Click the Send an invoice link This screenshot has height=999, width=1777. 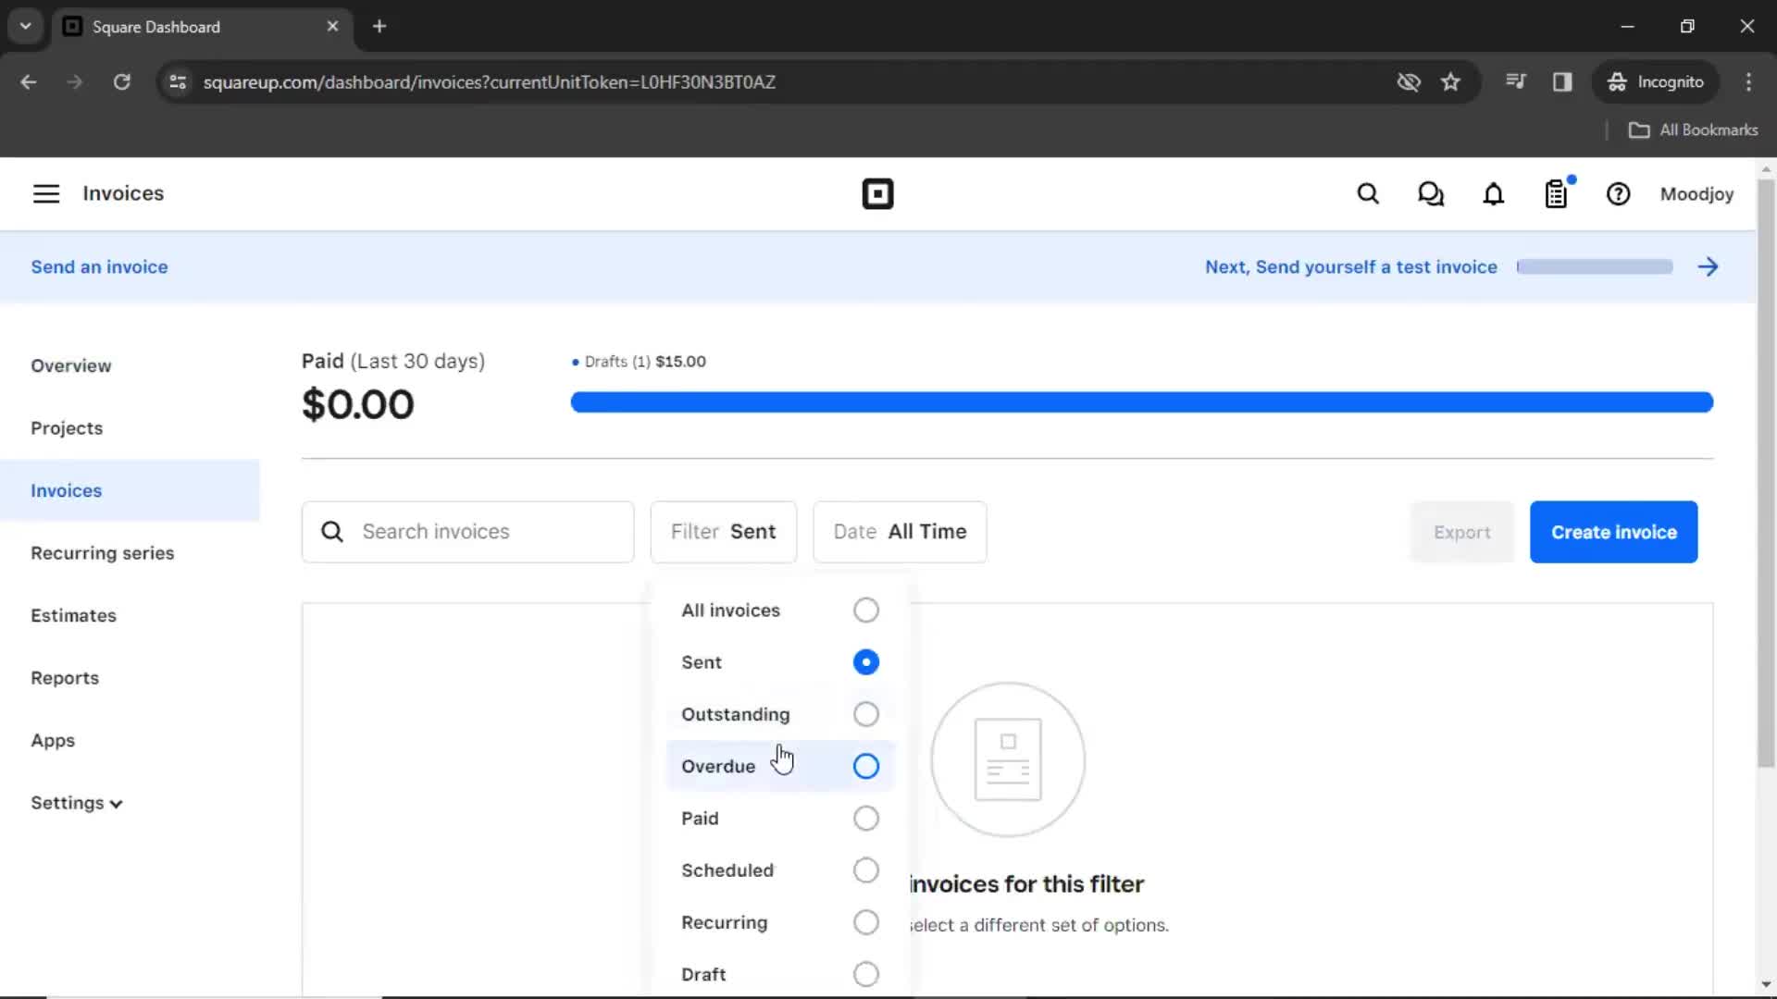100,265
